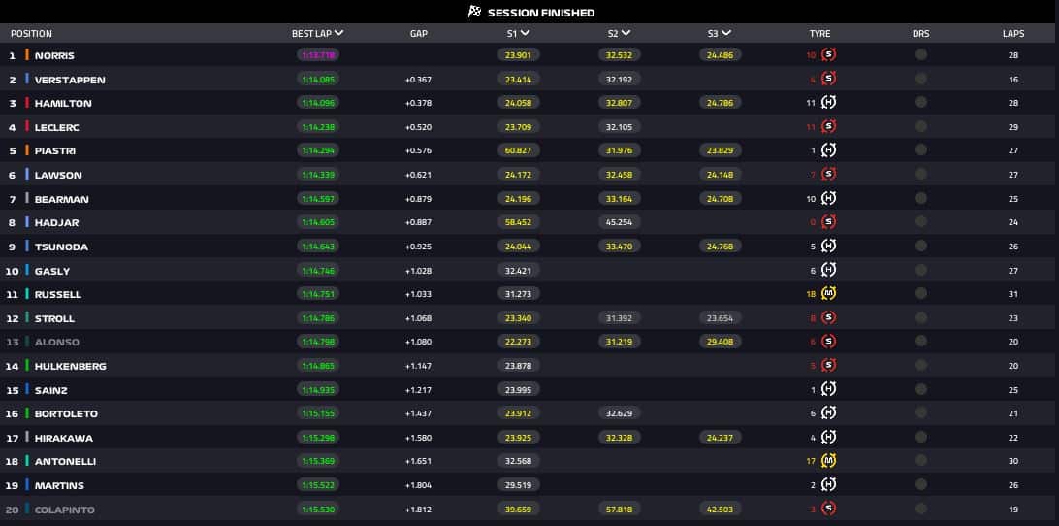Click Antonelli's gap value +1.651
The image size is (1059, 526).
[x=419, y=462]
